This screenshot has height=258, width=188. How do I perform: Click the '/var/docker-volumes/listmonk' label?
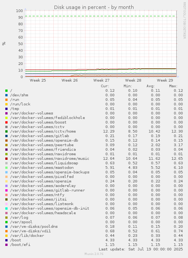(42, 204)
